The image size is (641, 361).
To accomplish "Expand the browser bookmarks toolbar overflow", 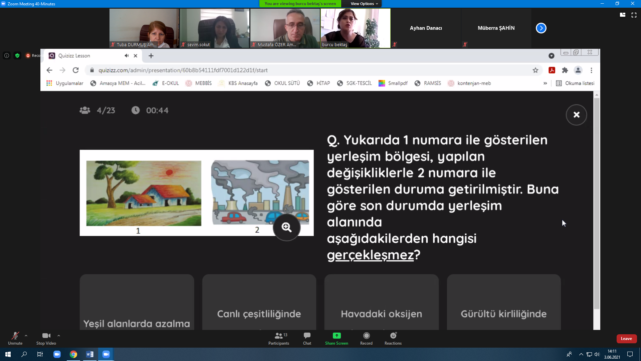I will [545, 83].
